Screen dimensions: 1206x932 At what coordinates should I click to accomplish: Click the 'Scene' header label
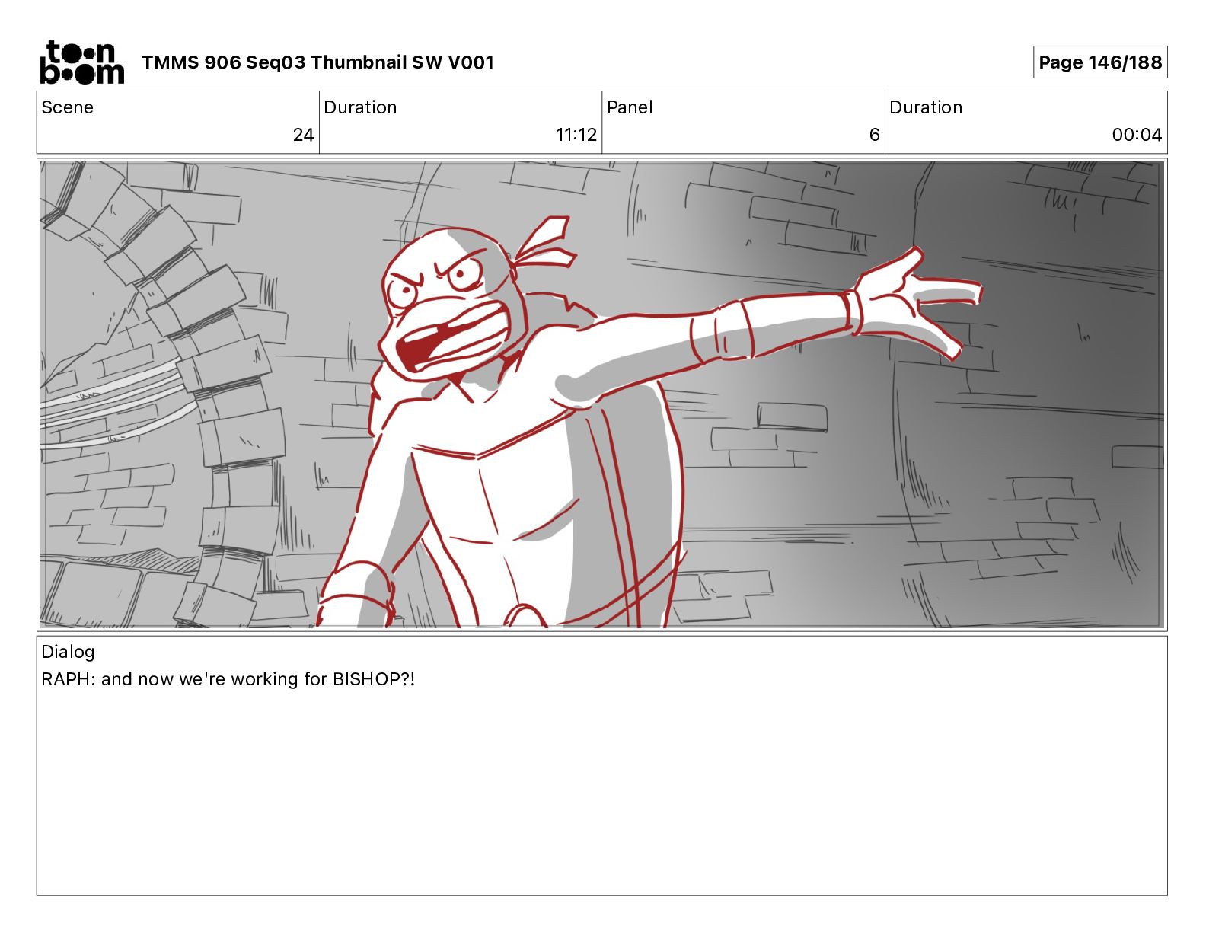(x=67, y=107)
